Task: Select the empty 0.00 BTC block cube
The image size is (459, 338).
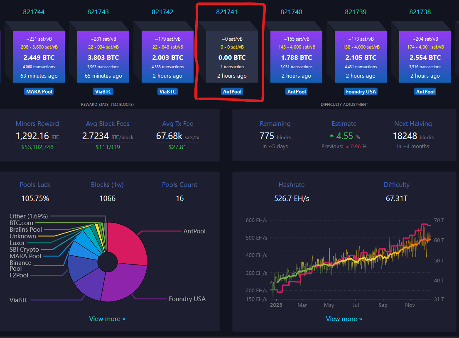Action: [232, 57]
